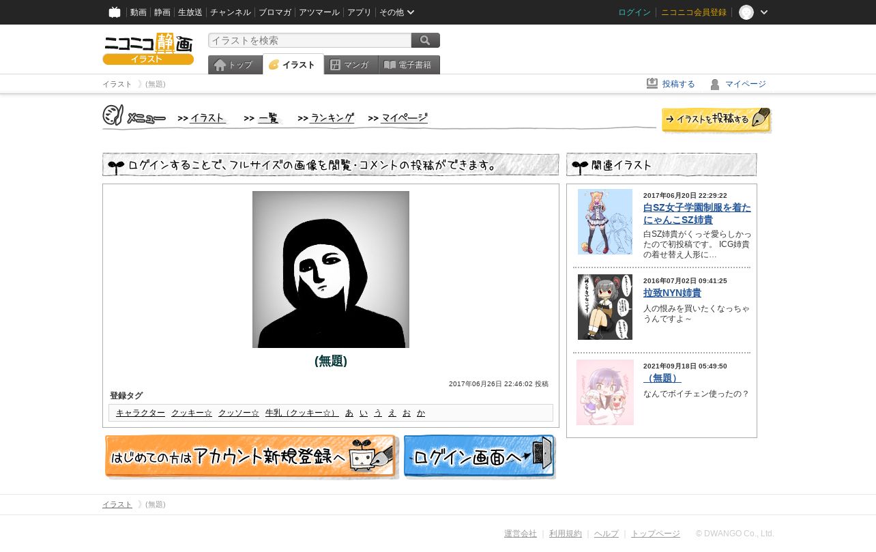The height and width of the screenshot is (552, 876).
Task: Click the description 人の恨みを買いたくなっちゃうんですよ～
Action: click(x=697, y=313)
